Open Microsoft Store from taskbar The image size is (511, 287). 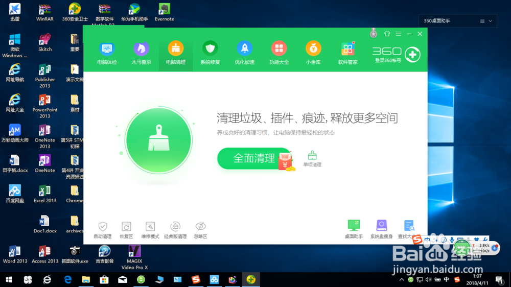(104, 279)
